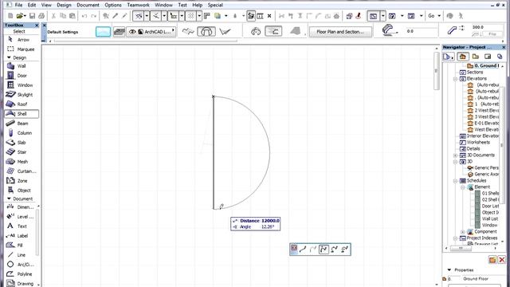Open the Edit menu

point(32,5)
